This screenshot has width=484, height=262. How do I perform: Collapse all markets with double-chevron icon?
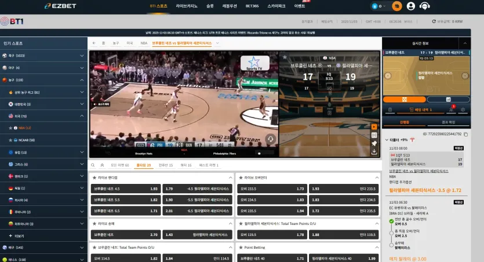click(x=102, y=165)
